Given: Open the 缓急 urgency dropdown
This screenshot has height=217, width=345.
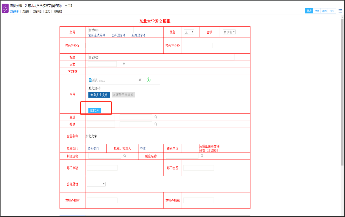Looking at the screenshot, I should 189,32.
